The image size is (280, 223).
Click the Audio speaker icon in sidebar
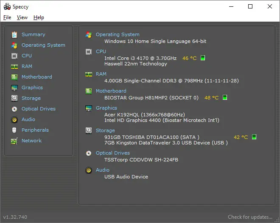14,120
